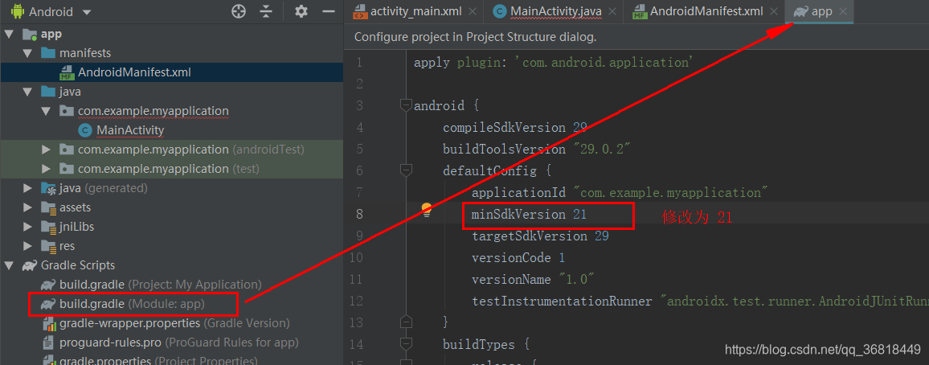Viewport: 929px width, 365px height.
Task: Fold the android block at line 3
Action: (x=406, y=105)
